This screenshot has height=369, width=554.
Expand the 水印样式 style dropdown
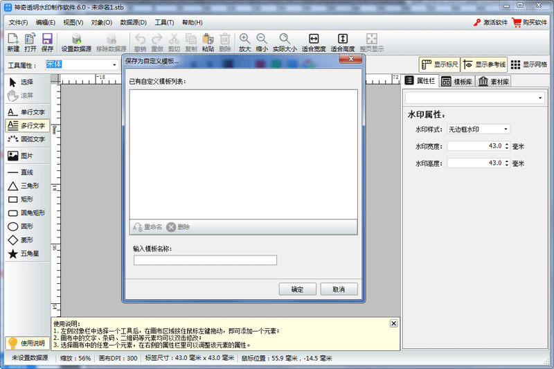[506, 129]
